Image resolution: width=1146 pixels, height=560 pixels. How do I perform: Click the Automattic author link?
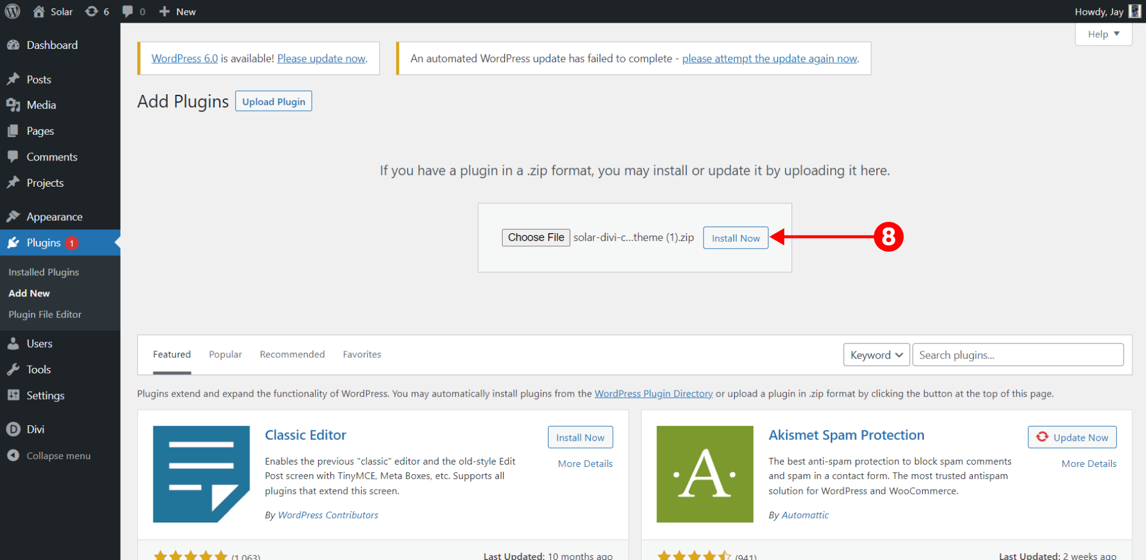point(805,515)
